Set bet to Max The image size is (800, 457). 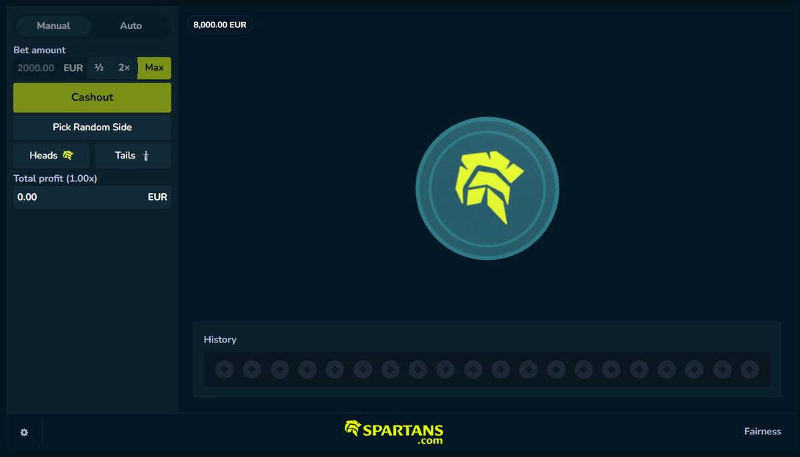click(x=155, y=68)
